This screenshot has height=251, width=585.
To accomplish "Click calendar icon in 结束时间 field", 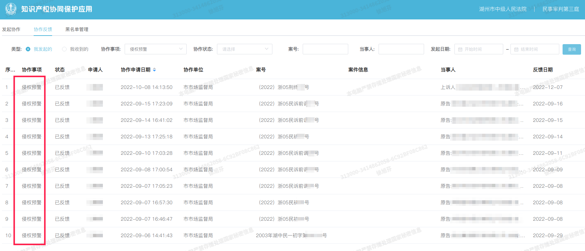I will point(516,49).
